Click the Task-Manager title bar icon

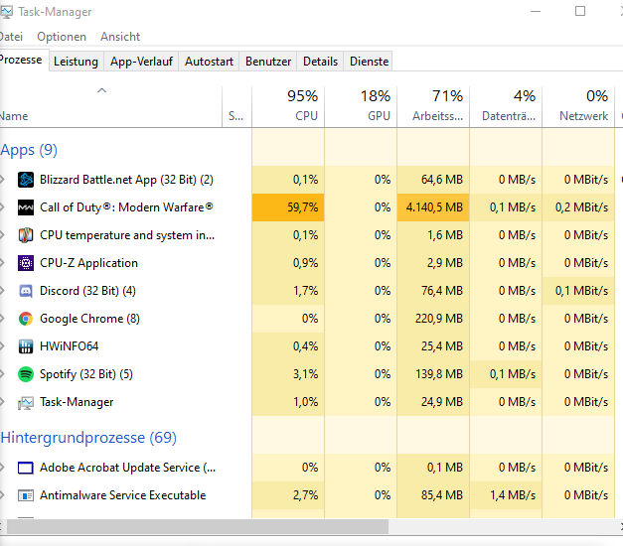click(x=6, y=12)
